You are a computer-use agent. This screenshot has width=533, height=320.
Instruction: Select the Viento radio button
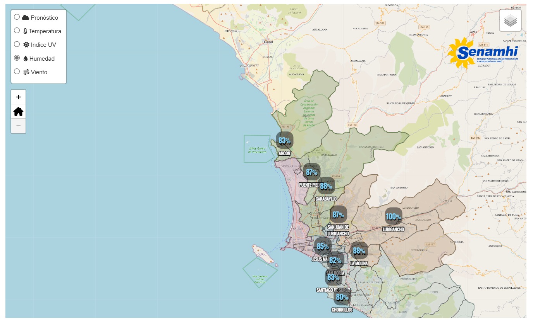(17, 71)
